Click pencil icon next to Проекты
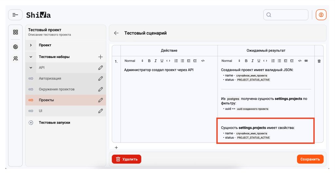This screenshot has width=335, height=174. click(100, 100)
